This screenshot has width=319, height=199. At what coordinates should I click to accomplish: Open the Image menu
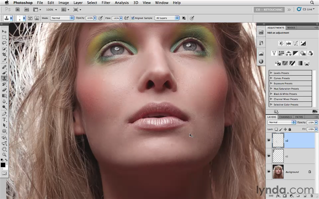(x=63, y=3)
